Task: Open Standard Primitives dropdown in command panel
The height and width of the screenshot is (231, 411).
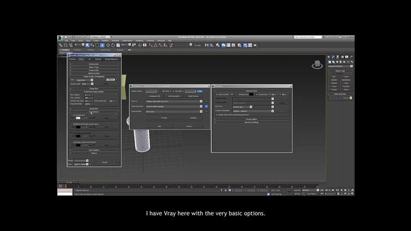Action: 340,66
